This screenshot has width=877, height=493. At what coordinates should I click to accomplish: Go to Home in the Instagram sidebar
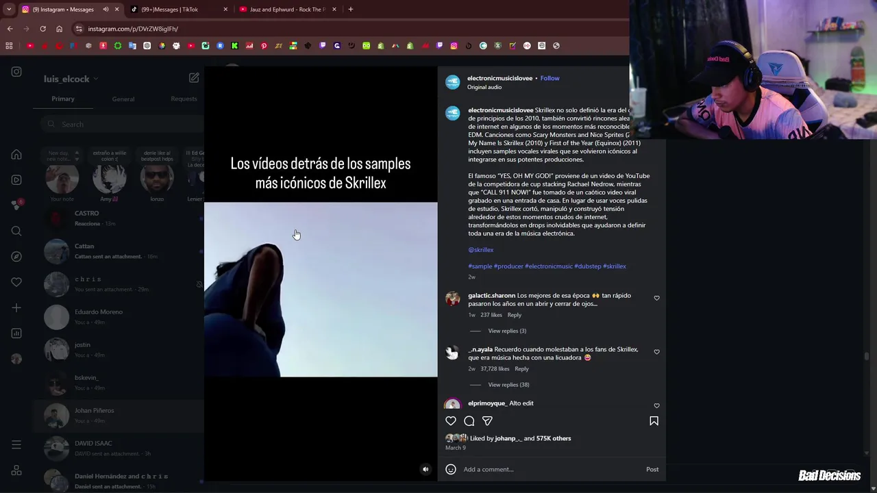click(x=16, y=155)
